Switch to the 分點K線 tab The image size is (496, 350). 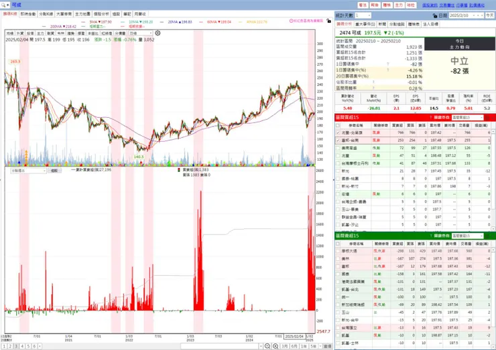(46, 14)
